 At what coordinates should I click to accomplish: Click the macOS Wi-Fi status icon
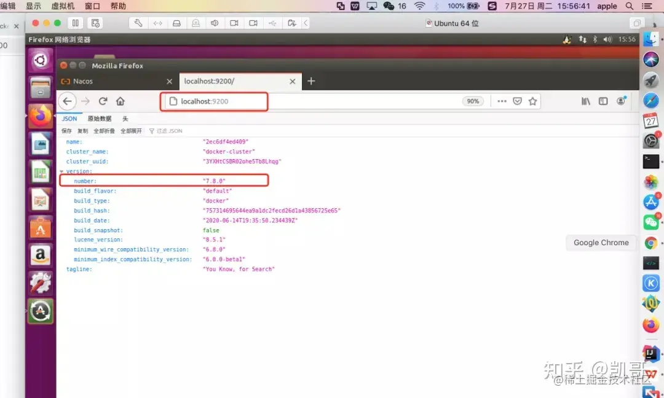420,6
